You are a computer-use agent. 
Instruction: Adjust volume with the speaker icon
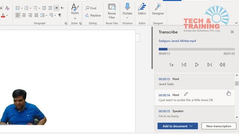point(222,65)
